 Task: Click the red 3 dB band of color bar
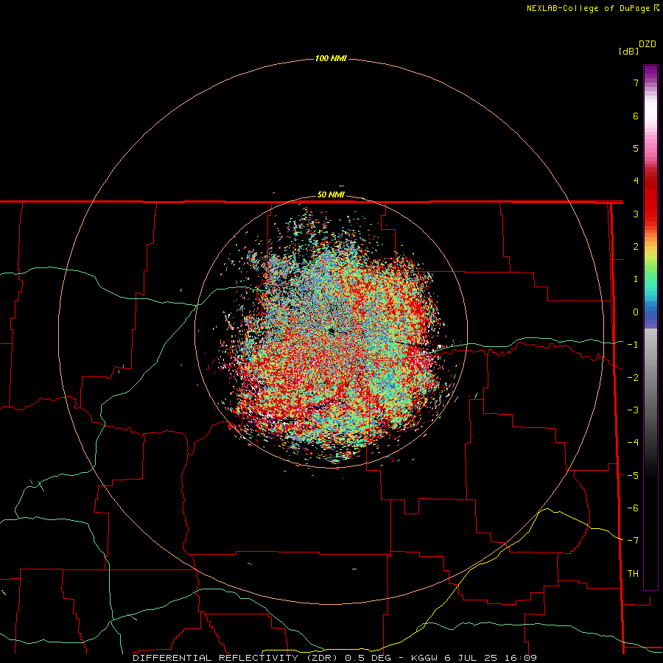[x=650, y=214]
